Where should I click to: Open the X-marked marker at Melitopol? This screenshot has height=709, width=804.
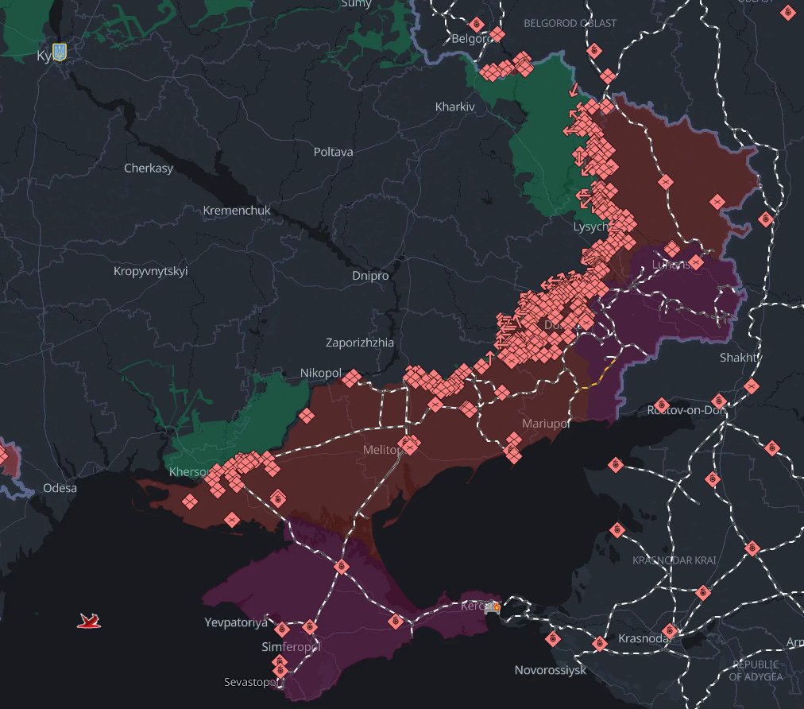[409, 447]
